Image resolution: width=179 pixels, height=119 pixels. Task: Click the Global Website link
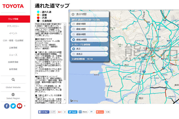tap(13, 87)
